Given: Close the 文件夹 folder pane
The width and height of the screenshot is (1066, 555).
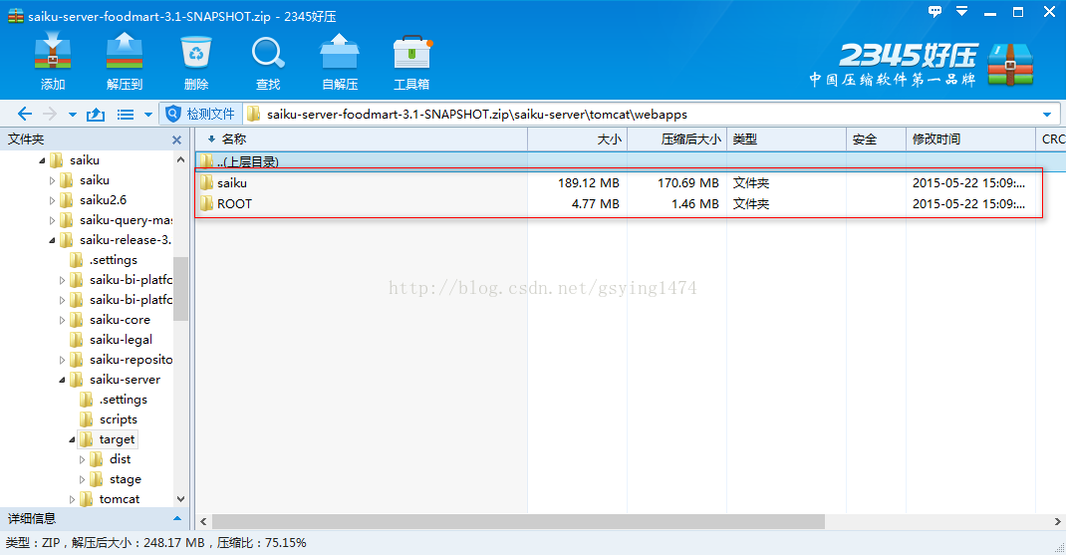Looking at the screenshot, I should (176, 139).
